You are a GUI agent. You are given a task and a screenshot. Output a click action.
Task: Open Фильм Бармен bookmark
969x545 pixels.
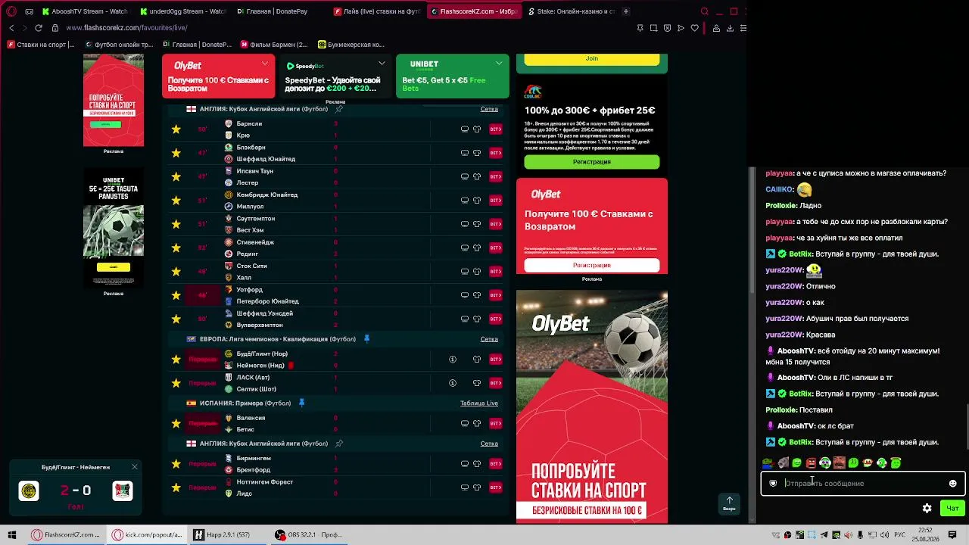[273, 45]
